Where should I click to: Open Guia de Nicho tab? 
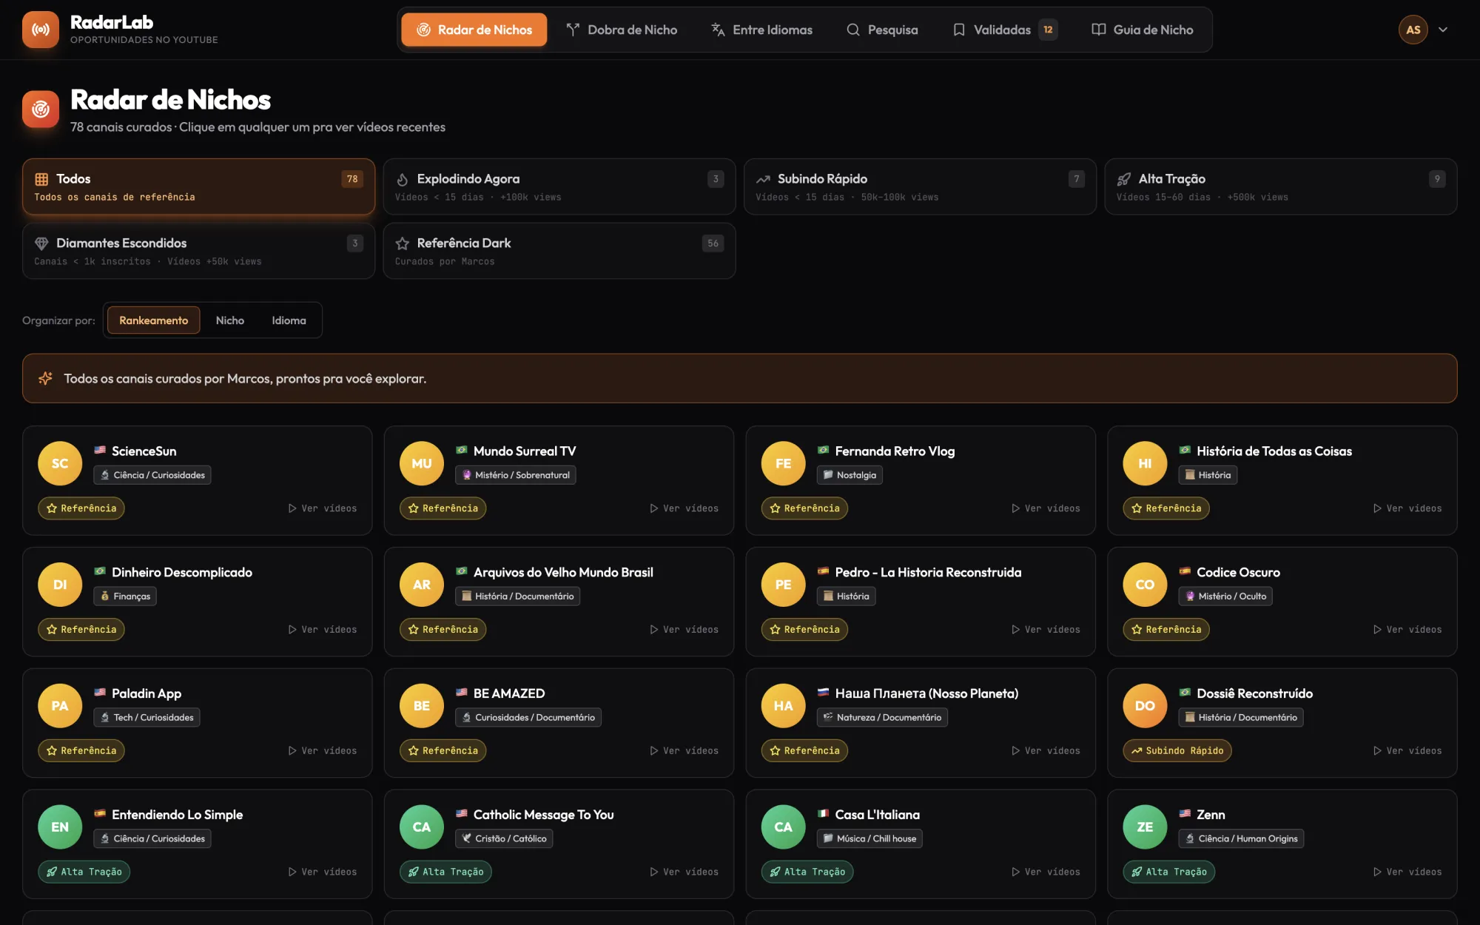[1143, 30]
